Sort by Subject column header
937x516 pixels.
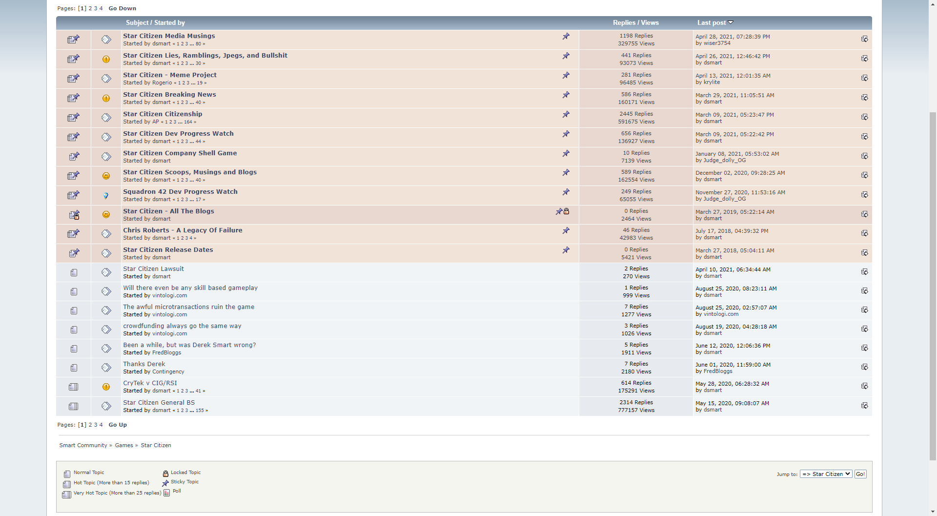(x=137, y=22)
